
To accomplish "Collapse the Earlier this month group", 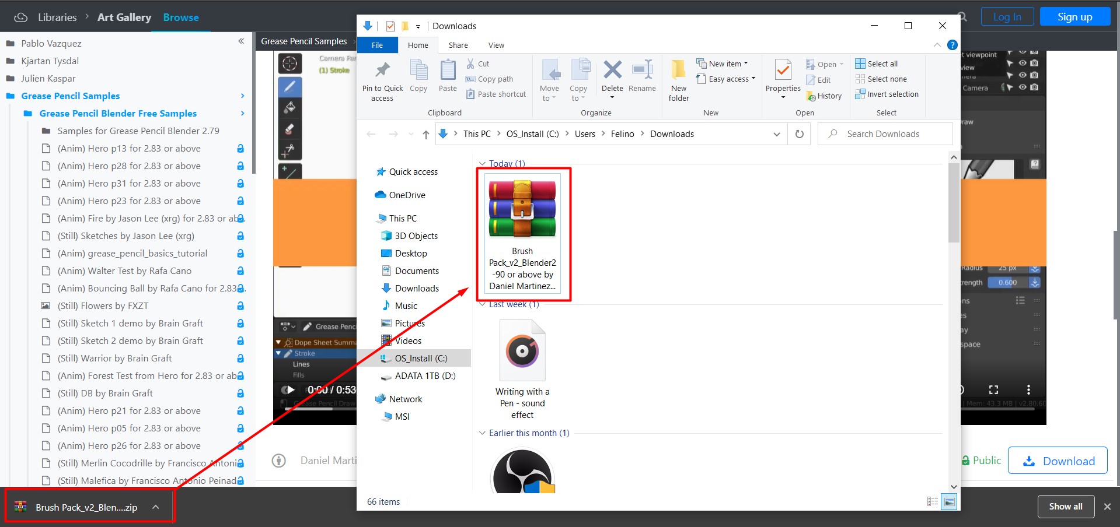I will pyautogui.click(x=482, y=433).
